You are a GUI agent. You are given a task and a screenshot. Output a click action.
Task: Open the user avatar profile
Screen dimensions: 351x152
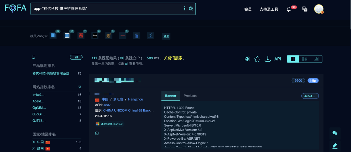(x=319, y=9)
